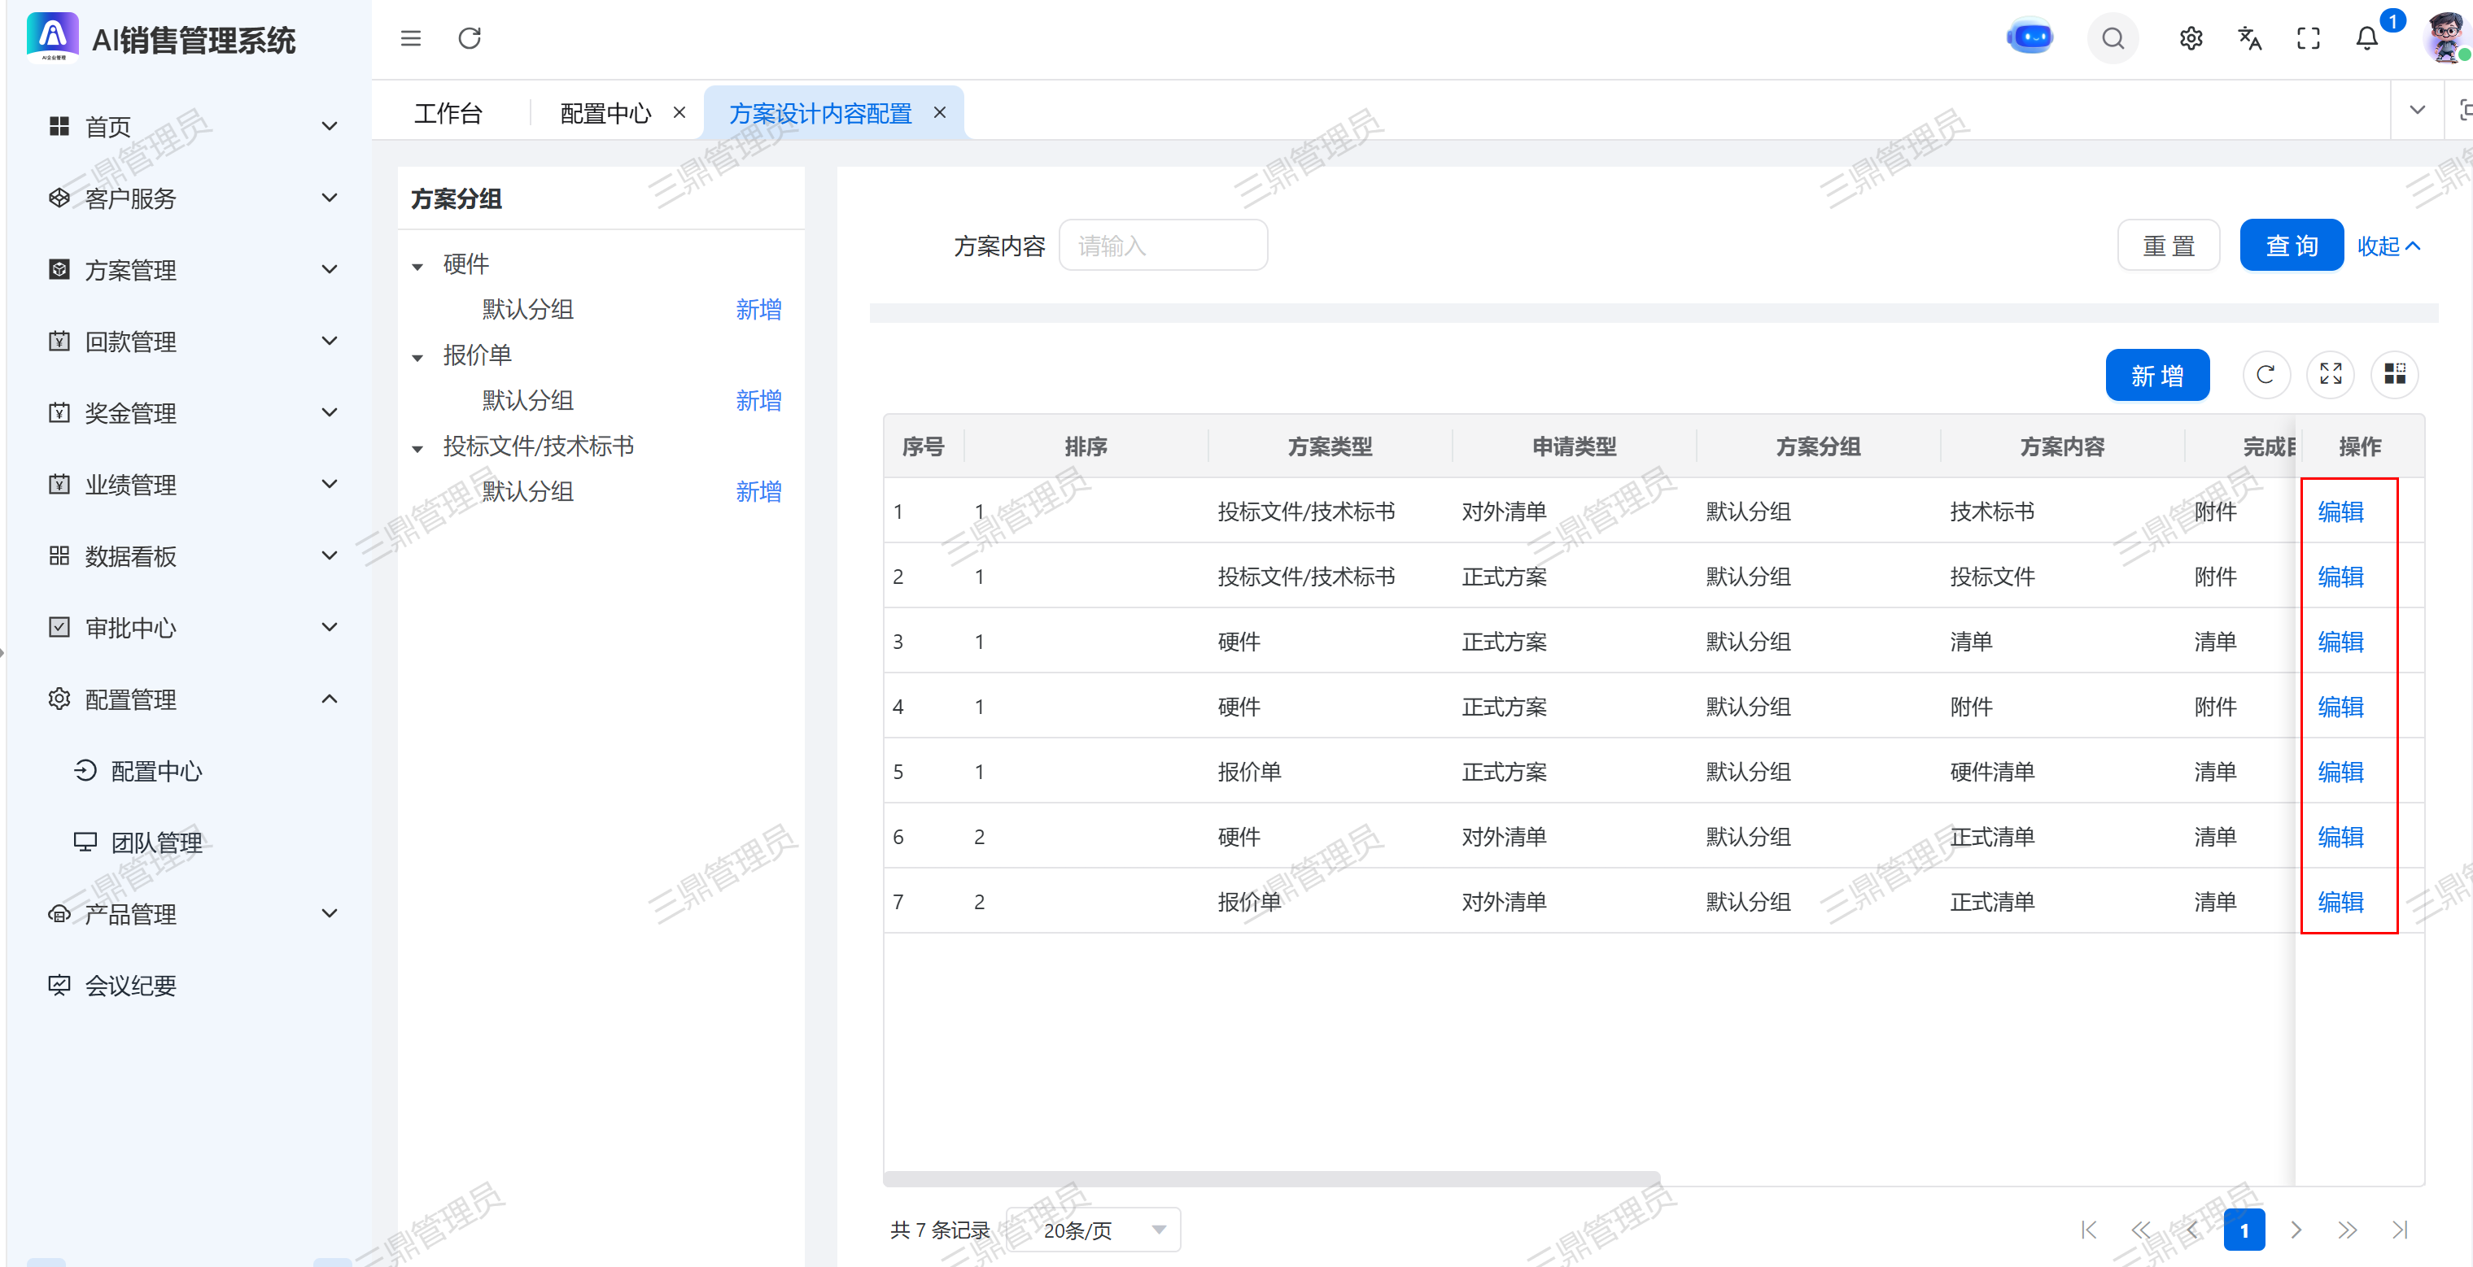Toggle fullscreen mode icon in header

point(2308,38)
